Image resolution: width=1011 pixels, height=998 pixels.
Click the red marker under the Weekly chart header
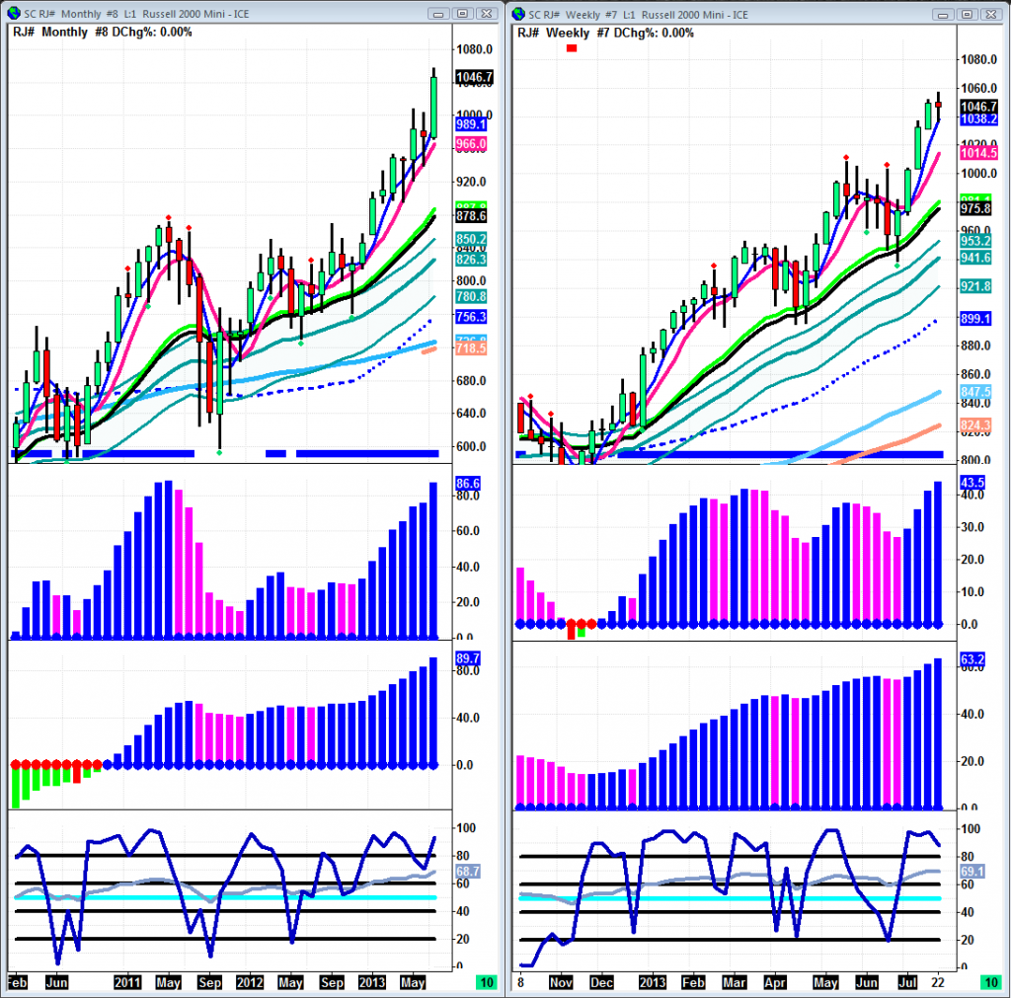[x=571, y=47]
